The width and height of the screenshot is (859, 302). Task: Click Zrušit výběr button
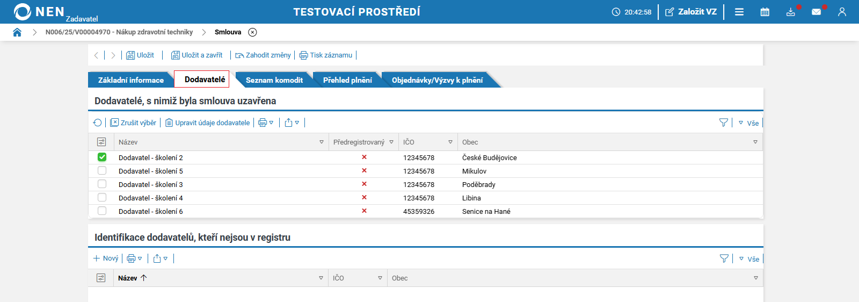[133, 123]
